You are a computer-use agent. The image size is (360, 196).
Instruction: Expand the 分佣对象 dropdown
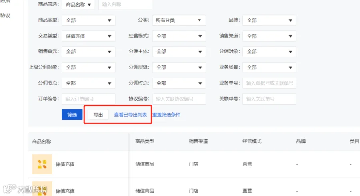click(x=269, y=51)
